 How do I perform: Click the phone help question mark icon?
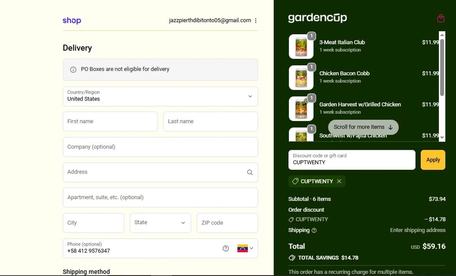pos(226,248)
